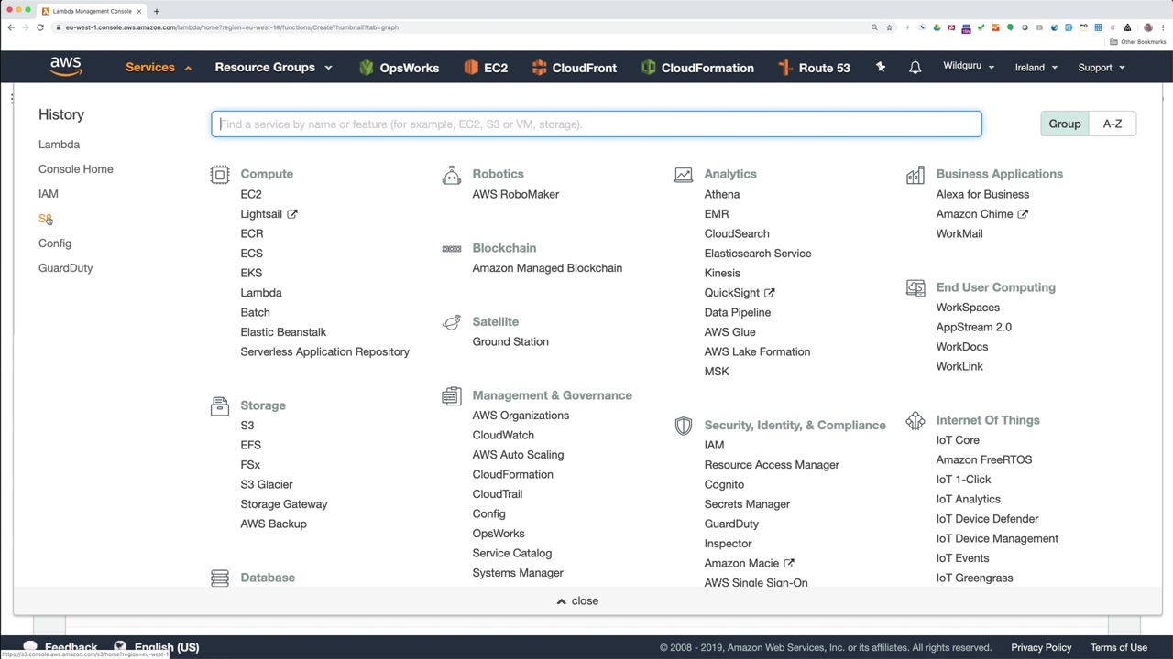Click the pin shortcuts icon
Image resolution: width=1173 pixels, height=659 pixels.
point(881,68)
